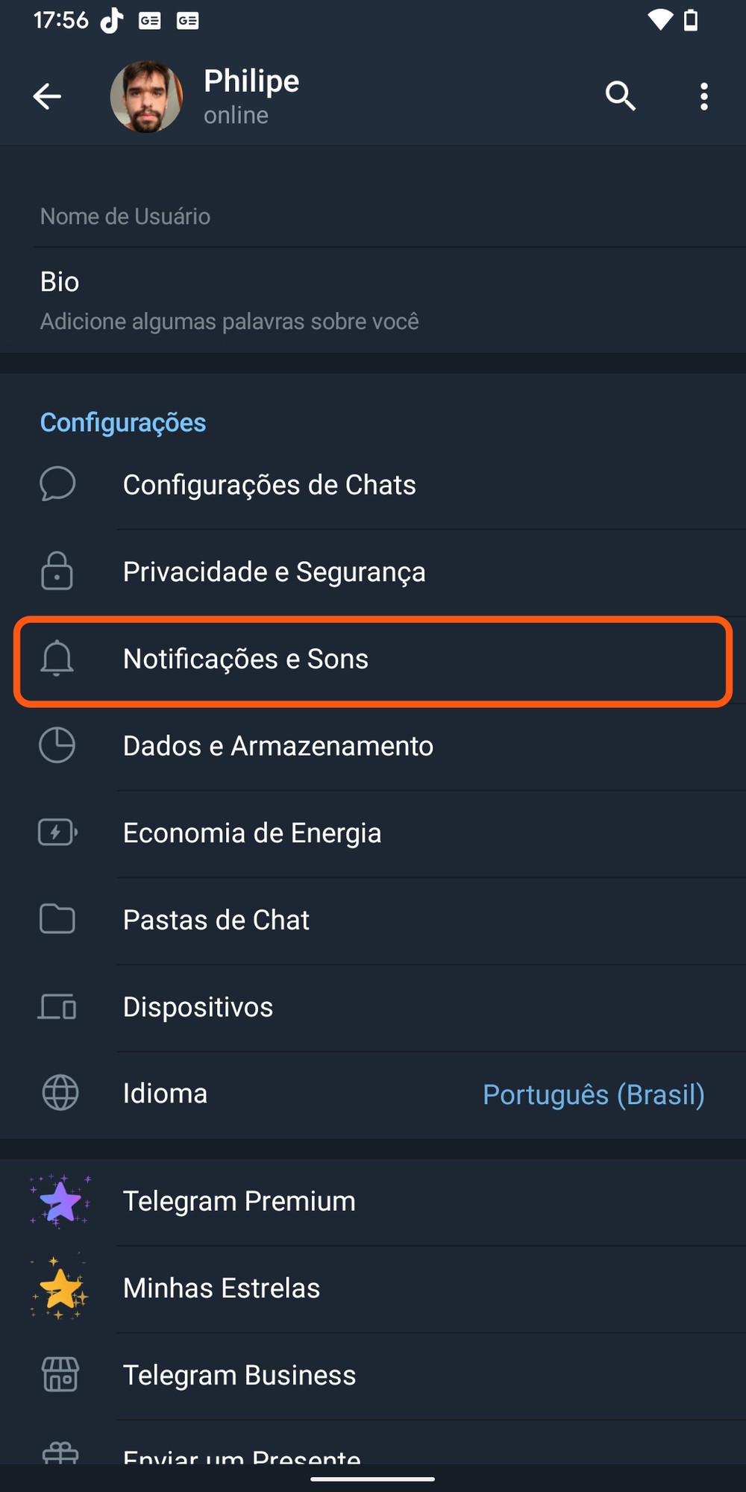Tap the chat bubble icon
The height and width of the screenshot is (1492, 746).
[x=57, y=484]
